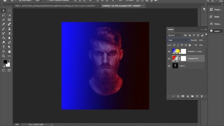Toggle smart object layer filter
The image size is (224, 126).
tap(202, 35)
